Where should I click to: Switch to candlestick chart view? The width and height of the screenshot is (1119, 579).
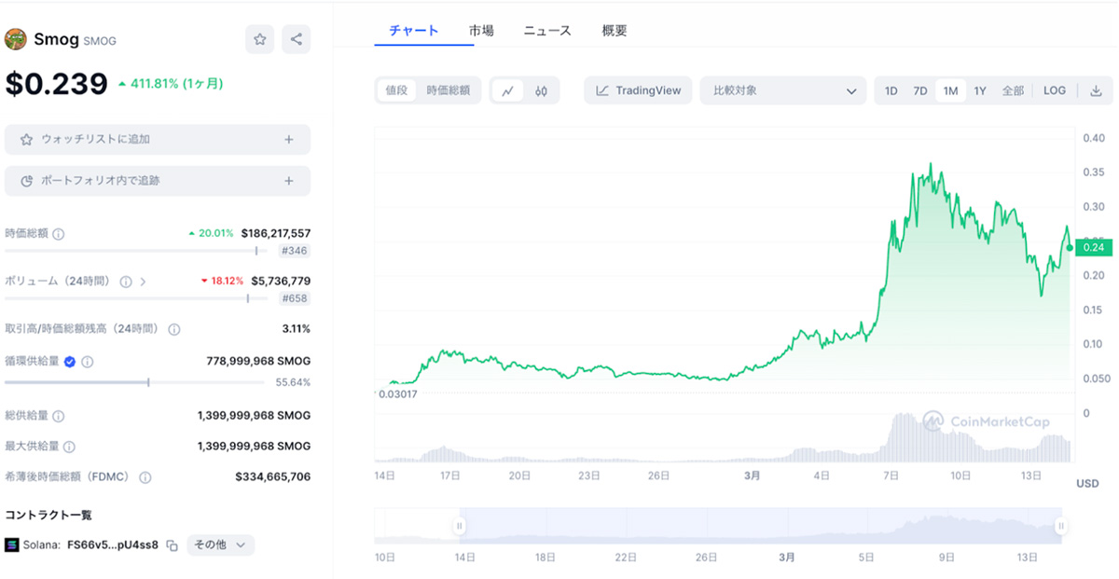click(x=542, y=90)
